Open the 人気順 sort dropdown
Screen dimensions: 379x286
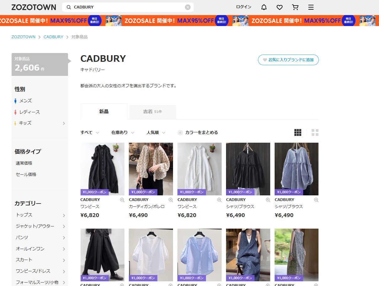point(156,132)
